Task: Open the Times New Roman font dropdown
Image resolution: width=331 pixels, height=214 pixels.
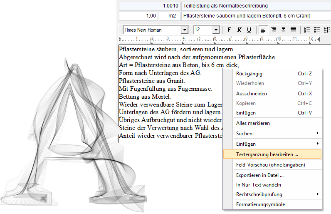Action: coord(185,30)
